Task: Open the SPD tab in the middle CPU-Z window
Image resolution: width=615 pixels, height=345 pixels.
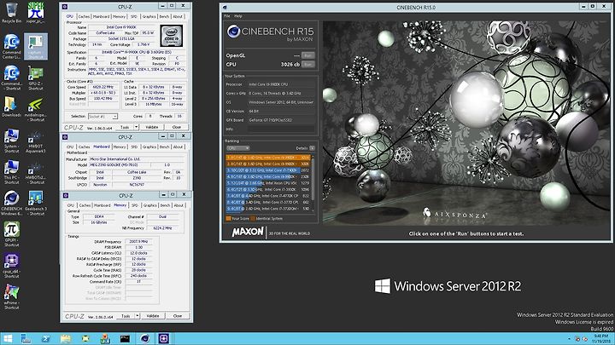Action: 134,147
